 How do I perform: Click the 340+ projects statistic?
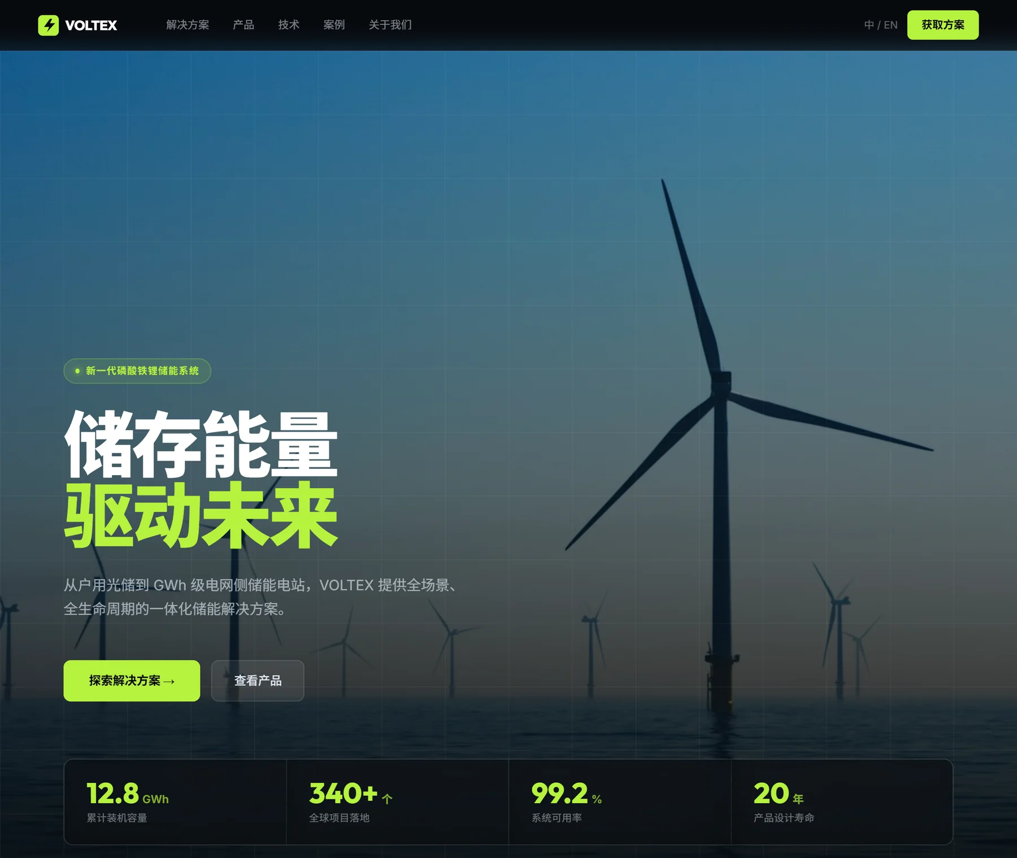(x=351, y=794)
